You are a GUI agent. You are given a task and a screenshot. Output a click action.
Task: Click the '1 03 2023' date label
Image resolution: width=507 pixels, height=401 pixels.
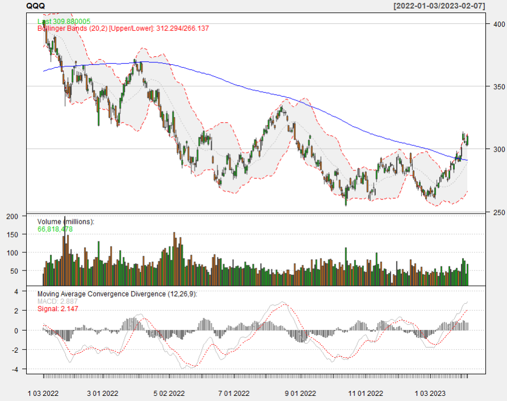click(x=430, y=394)
